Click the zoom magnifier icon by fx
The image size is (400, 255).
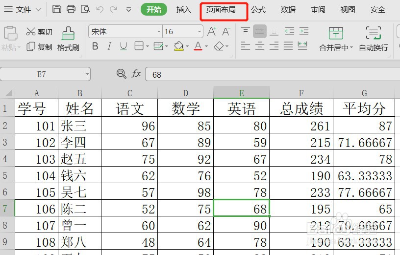pos(121,74)
